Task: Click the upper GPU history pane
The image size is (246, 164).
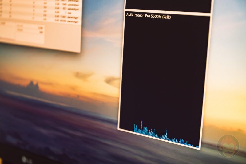Action: point(168,6)
